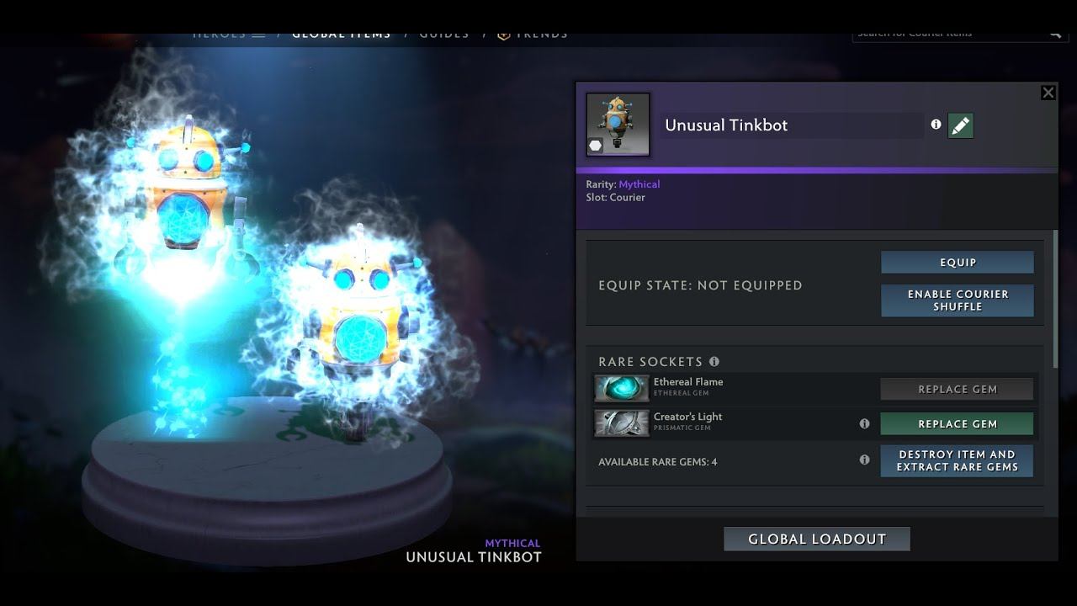Click the Creator's Light prismatic gem icon
Viewport: 1077px width, 606px height.
point(622,423)
